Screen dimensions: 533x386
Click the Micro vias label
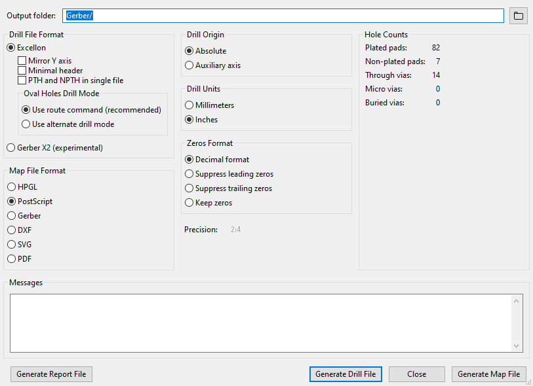pos(384,89)
